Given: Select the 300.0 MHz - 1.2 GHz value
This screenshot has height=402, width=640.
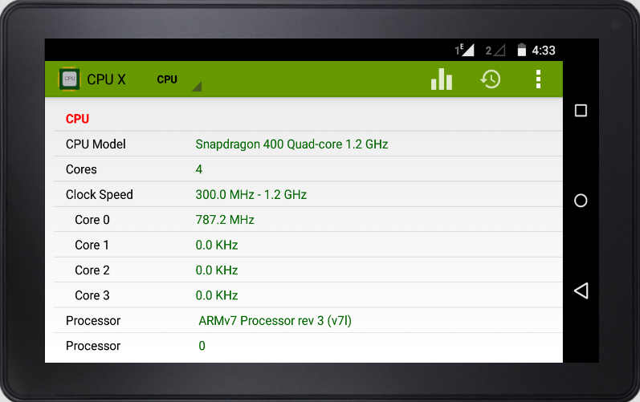Looking at the screenshot, I should pos(251,194).
